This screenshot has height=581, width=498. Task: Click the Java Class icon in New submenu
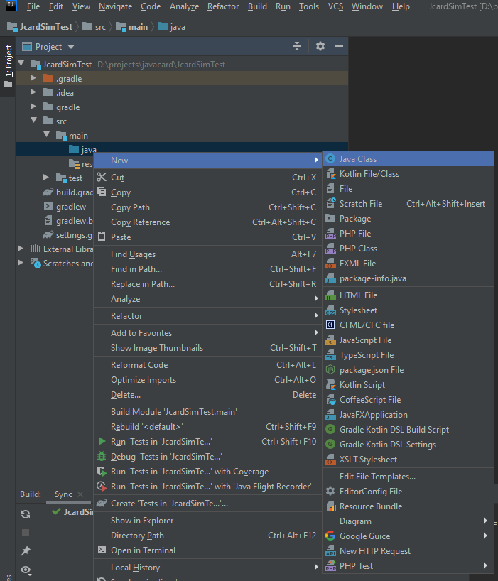pos(330,159)
